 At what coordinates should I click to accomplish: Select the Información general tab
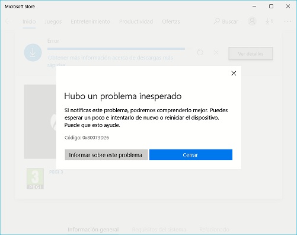click(93, 230)
